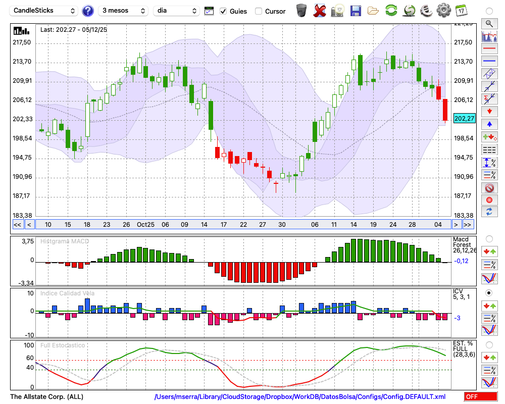Click ICV panel red-green arrows icon
505x404 pixels.
(x=489, y=306)
